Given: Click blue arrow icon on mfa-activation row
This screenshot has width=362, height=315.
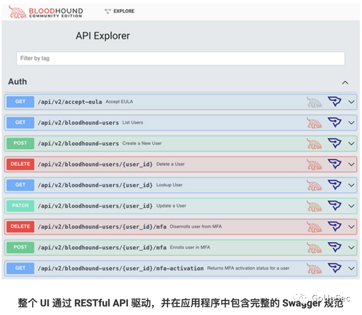Looking at the screenshot, I should (335, 268).
